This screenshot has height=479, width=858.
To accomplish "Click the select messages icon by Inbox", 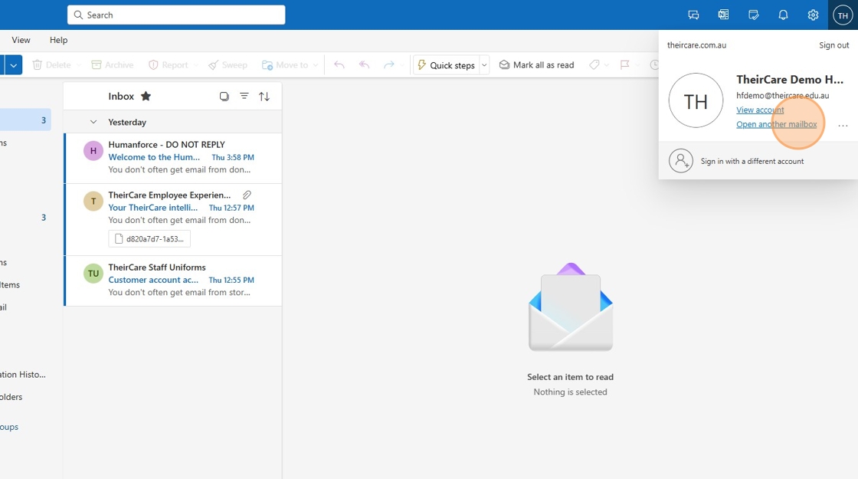I will 224,97.
